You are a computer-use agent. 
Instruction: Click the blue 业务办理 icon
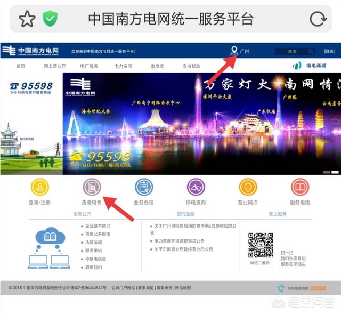[x=144, y=187]
